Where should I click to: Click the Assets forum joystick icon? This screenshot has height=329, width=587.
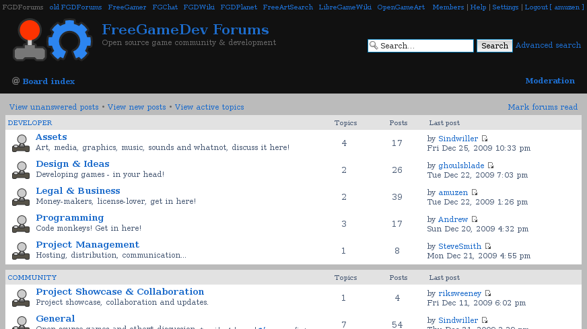tap(21, 143)
